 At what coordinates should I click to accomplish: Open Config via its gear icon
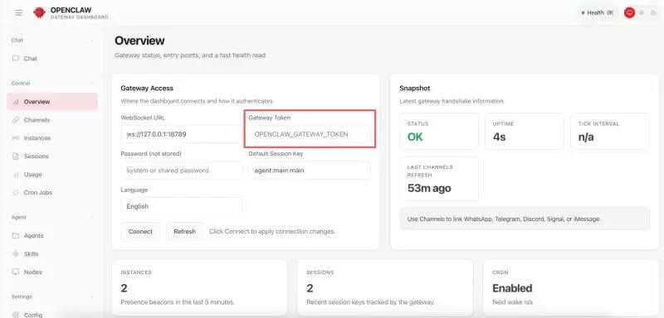pos(16,315)
